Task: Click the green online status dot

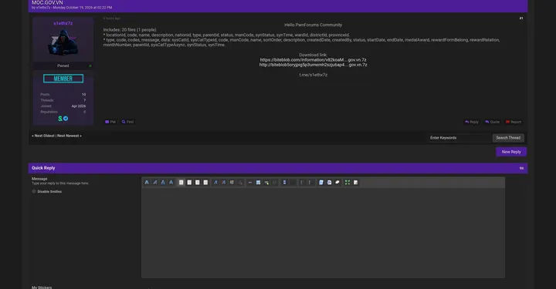Action: coord(90,66)
